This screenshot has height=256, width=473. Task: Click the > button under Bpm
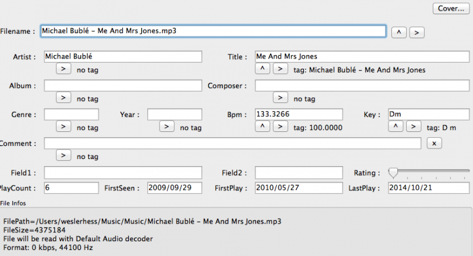point(280,127)
